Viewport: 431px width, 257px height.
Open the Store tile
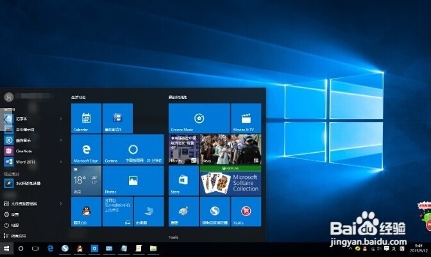[183, 180]
